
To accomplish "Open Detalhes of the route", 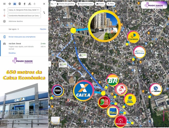I will point(12,53).
